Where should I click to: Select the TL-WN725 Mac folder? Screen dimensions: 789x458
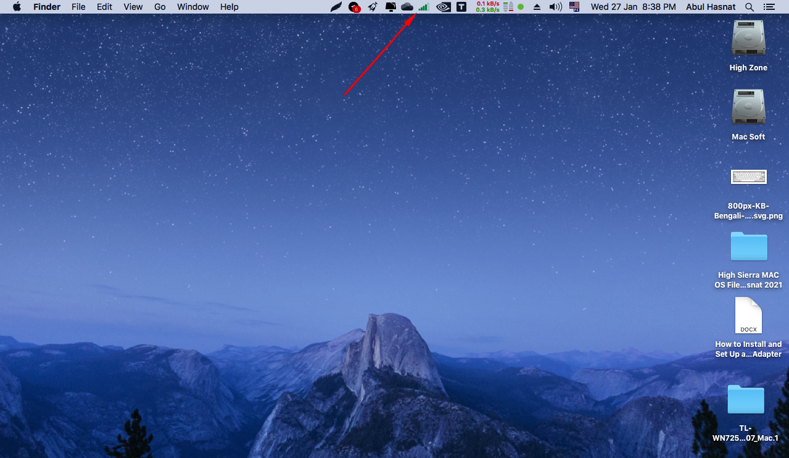pyautogui.click(x=745, y=399)
